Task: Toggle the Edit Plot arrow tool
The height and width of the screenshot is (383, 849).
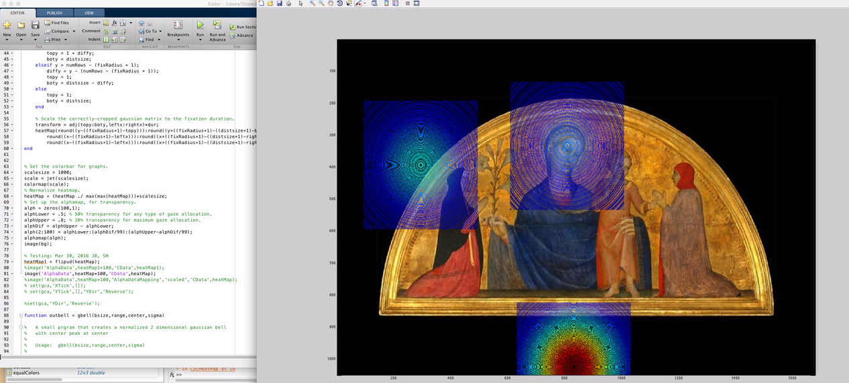Action: coord(300,3)
